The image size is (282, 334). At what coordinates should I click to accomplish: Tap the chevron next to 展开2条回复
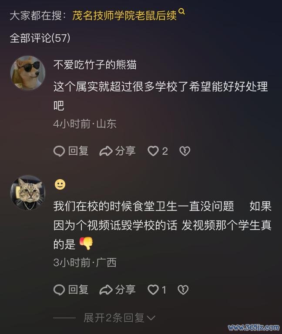click(151, 318)
